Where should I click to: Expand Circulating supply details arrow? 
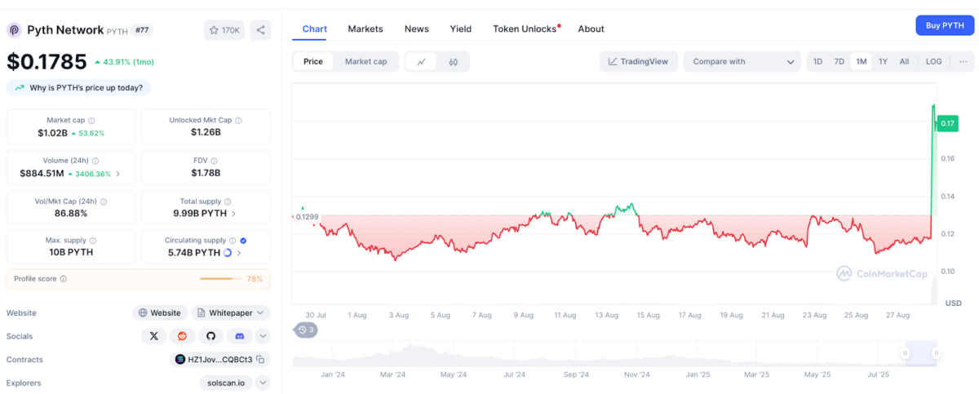[239, 253]
